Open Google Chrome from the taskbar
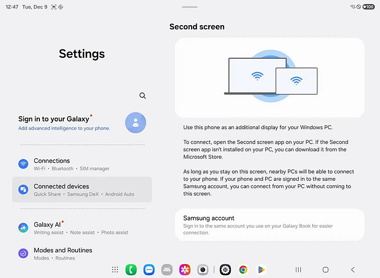Viewport: 380px width, 278px height. point(243,269)
